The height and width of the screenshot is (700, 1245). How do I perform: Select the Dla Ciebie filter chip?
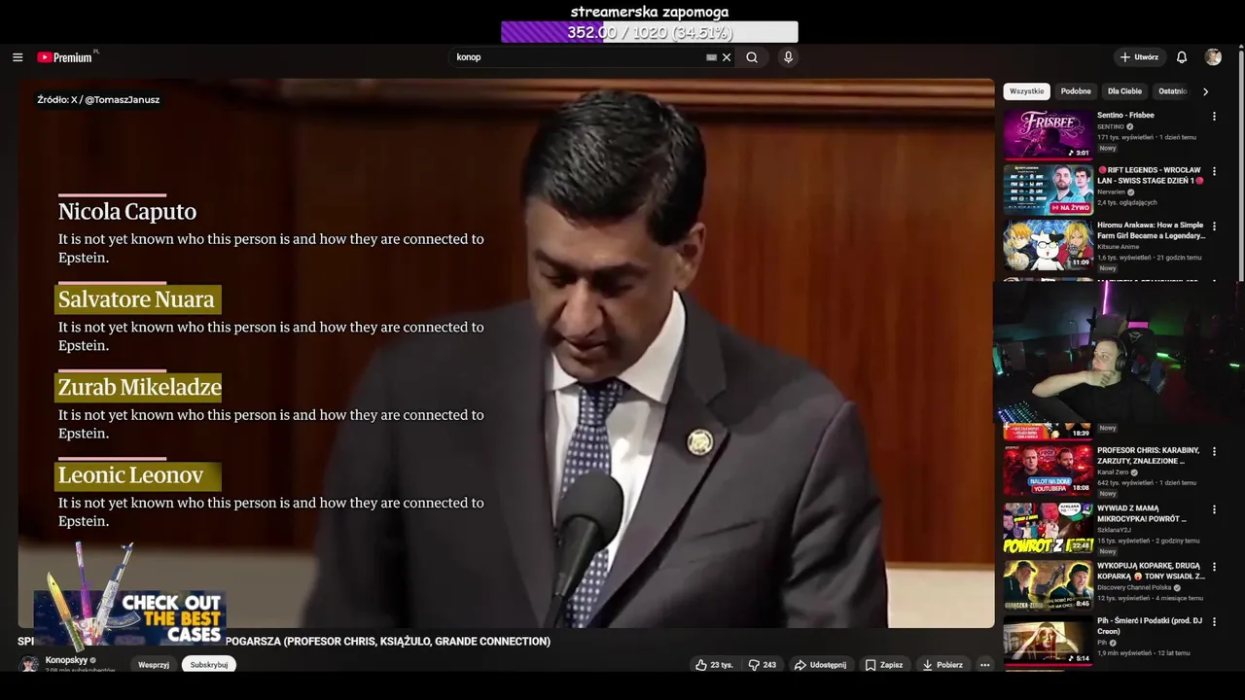coord(1124,91)
